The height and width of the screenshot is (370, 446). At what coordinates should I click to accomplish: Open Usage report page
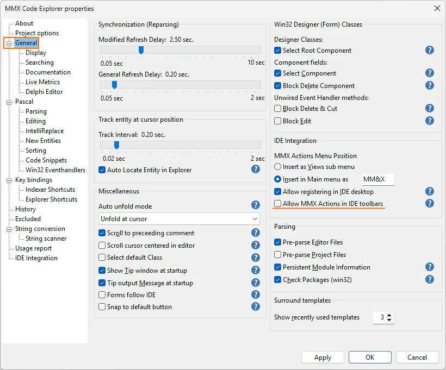(x=33, y=248)
